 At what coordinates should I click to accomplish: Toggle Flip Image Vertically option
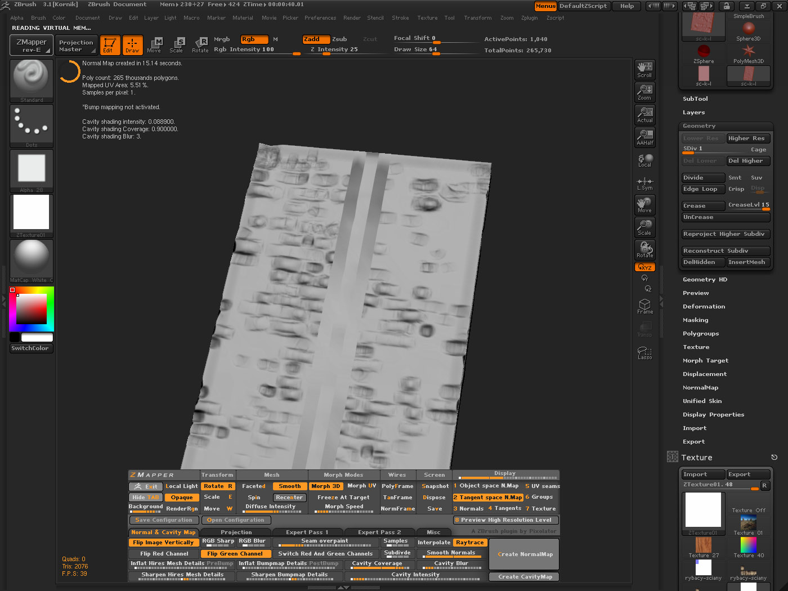tap(163, 543)
